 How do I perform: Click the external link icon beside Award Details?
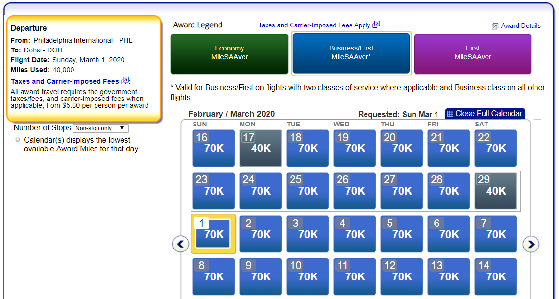(495, 26)
